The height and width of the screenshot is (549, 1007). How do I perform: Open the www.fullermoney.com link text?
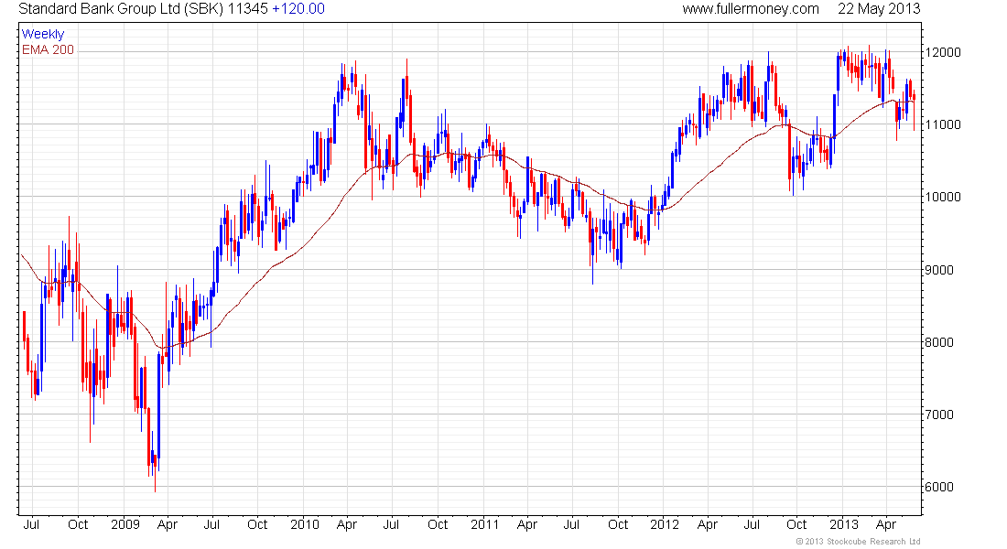point(750,9)
